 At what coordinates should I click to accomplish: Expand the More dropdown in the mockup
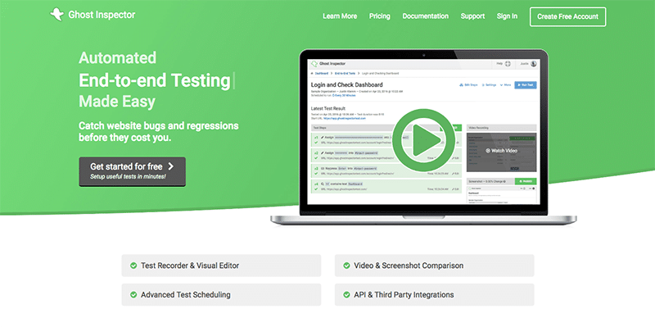tap(504, 85)
